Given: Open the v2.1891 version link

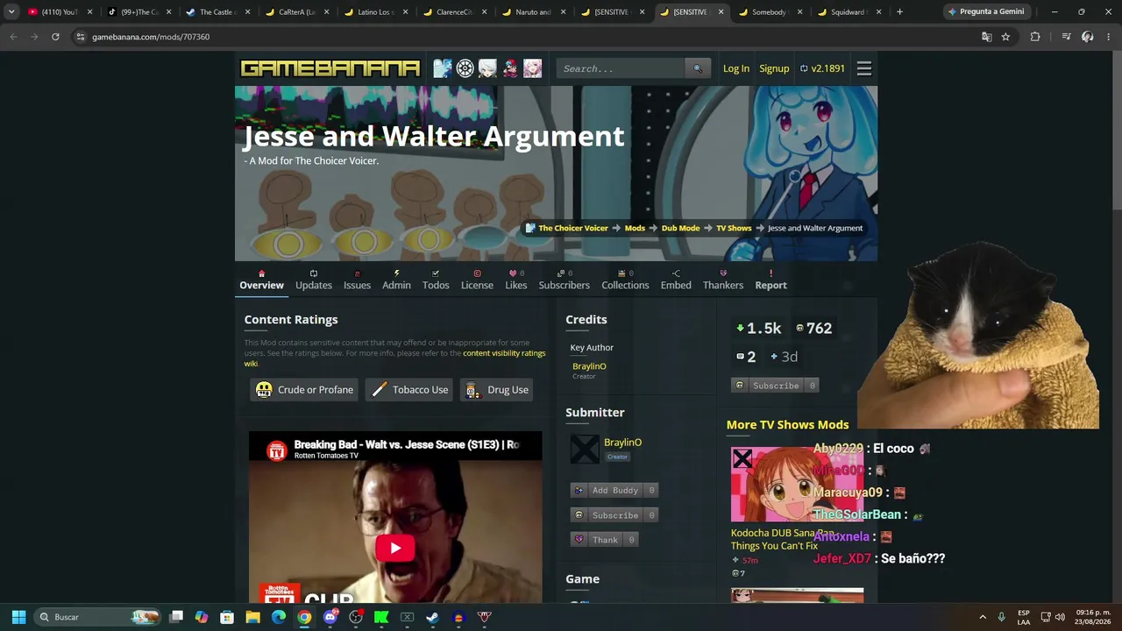Looking at the screenshot, I should pyautogui.click(x=822, y=68).
